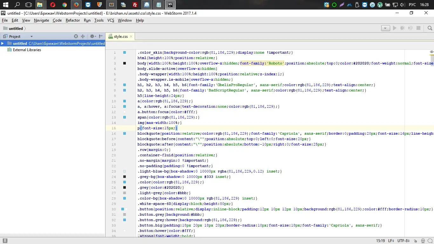The image size is (434, 244).
Task: Open the Hector inspector icon in status bar
Action: click(x=423, y=241)
